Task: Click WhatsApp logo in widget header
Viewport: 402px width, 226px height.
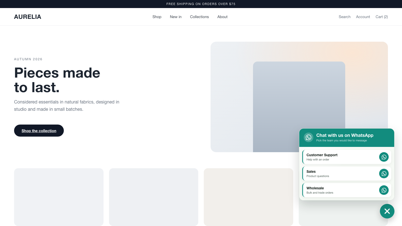Action: (309, 137)
